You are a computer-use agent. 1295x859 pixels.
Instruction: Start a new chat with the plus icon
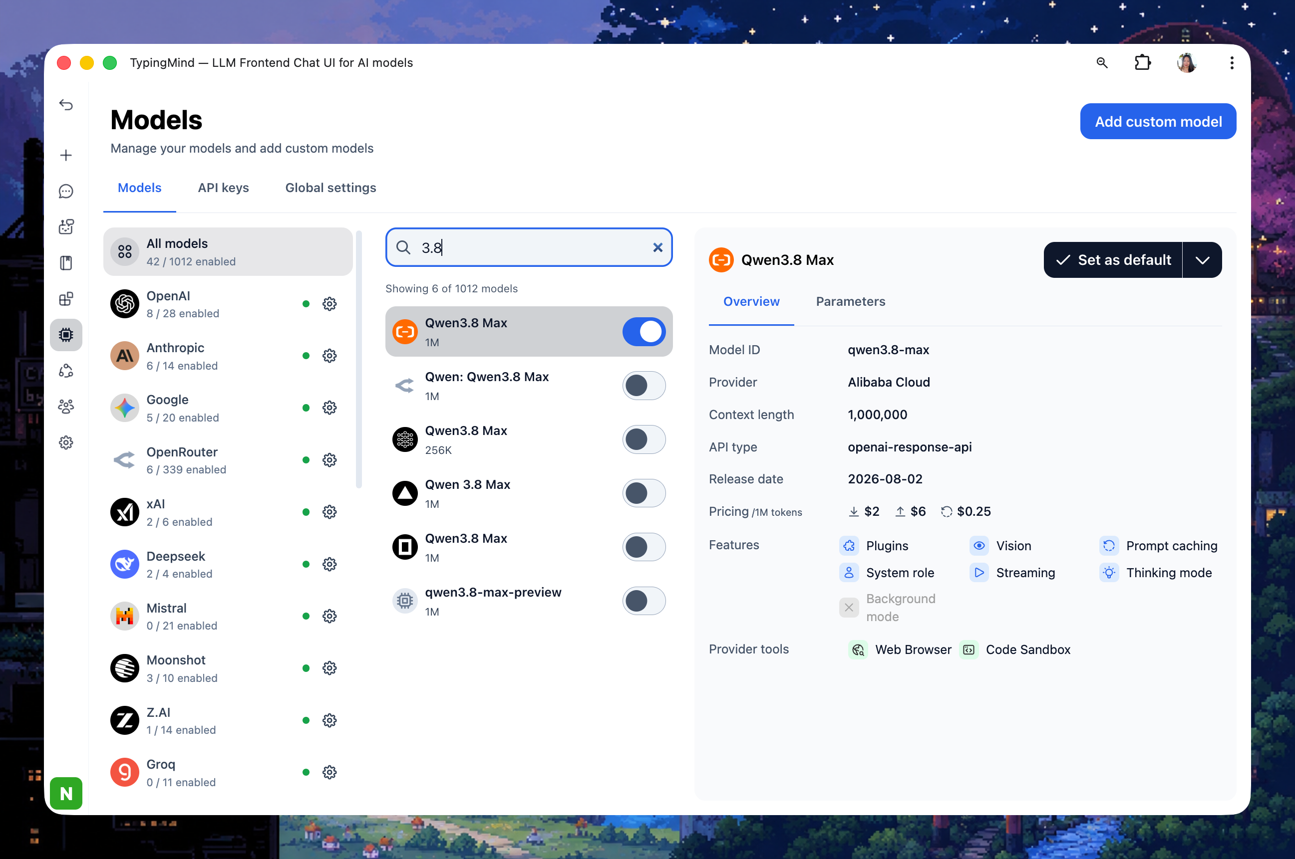coord(66,155)
